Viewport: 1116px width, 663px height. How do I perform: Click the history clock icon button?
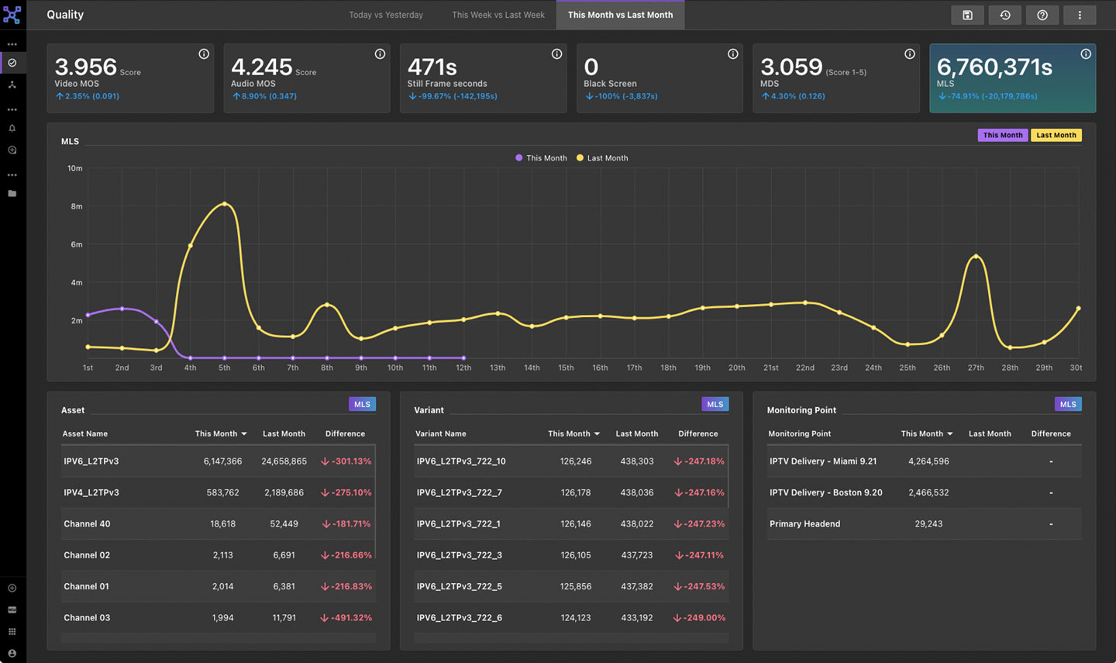pyautogui.click(x=1005, y=15)
